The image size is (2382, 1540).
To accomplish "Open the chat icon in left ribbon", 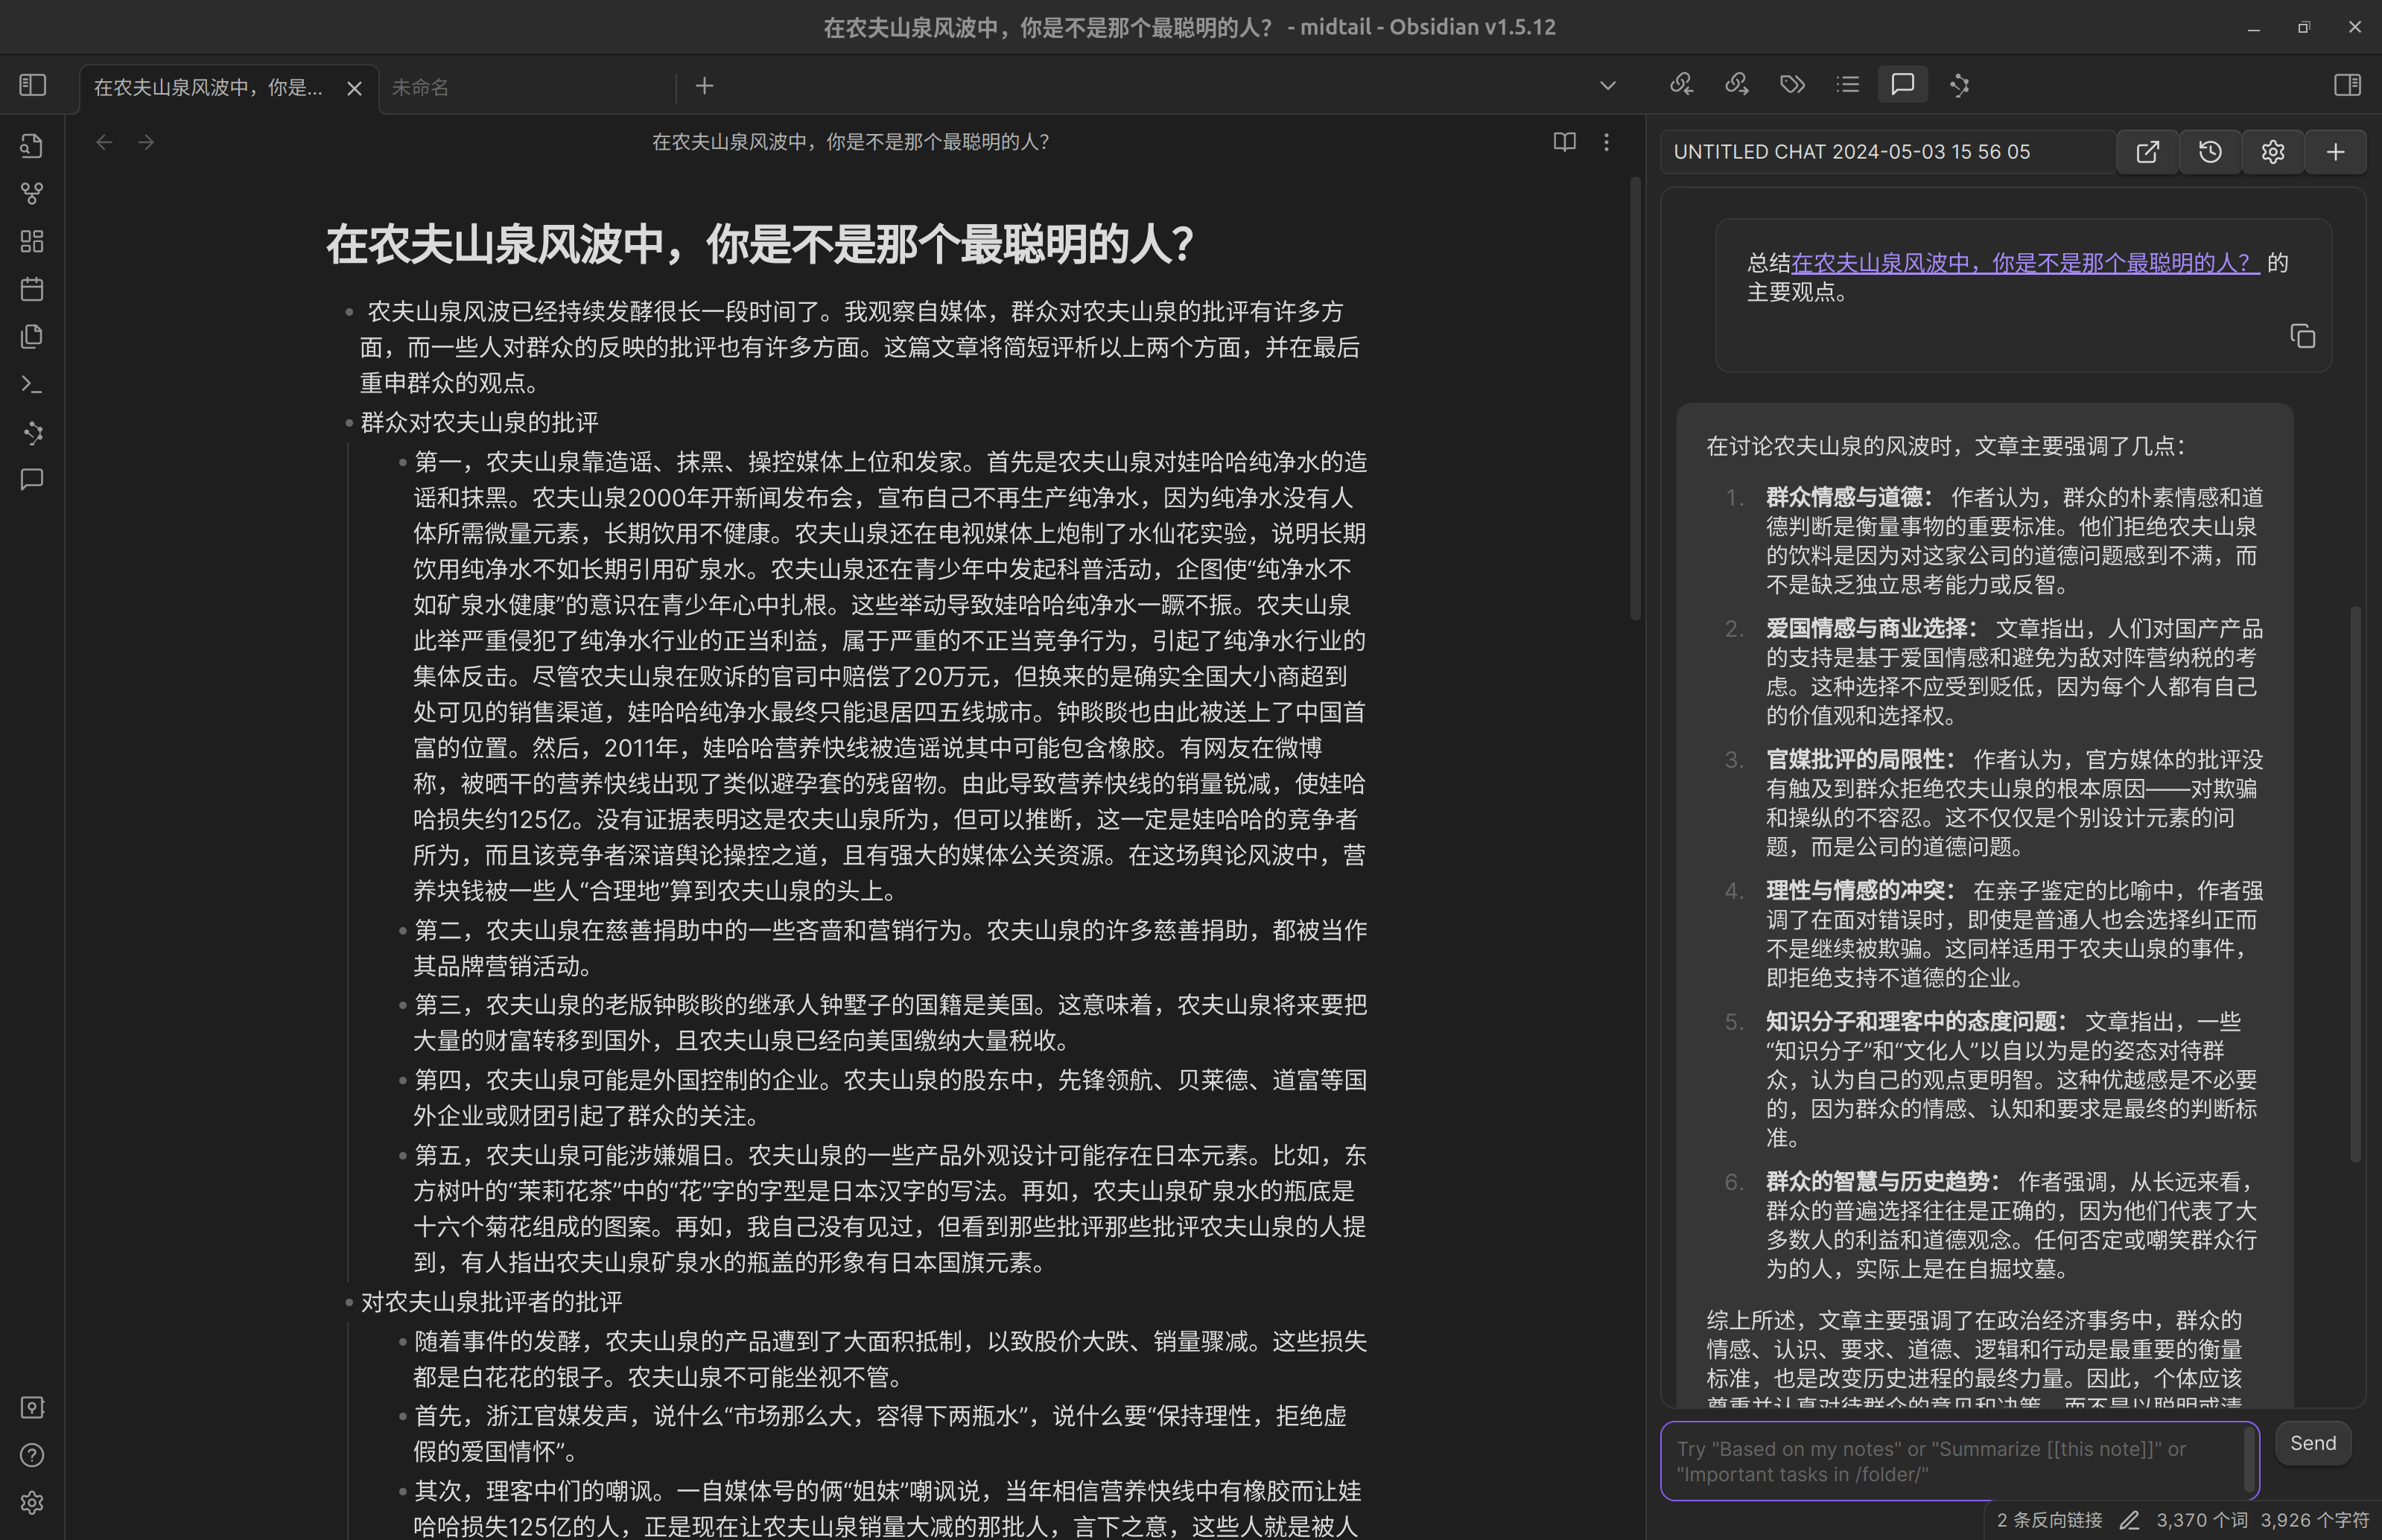I will pyautogui.click(x=32, y=480).
